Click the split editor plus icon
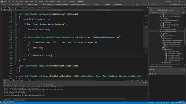Viewport: 186px width, 104px height. 146,10
